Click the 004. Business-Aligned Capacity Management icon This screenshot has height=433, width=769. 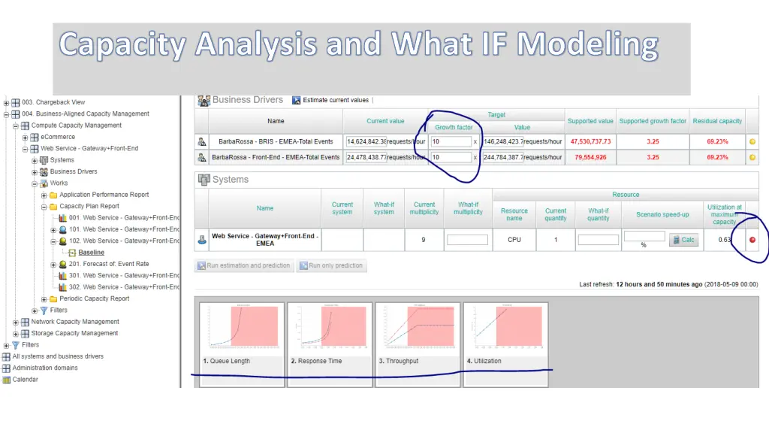tap(16, 114)
